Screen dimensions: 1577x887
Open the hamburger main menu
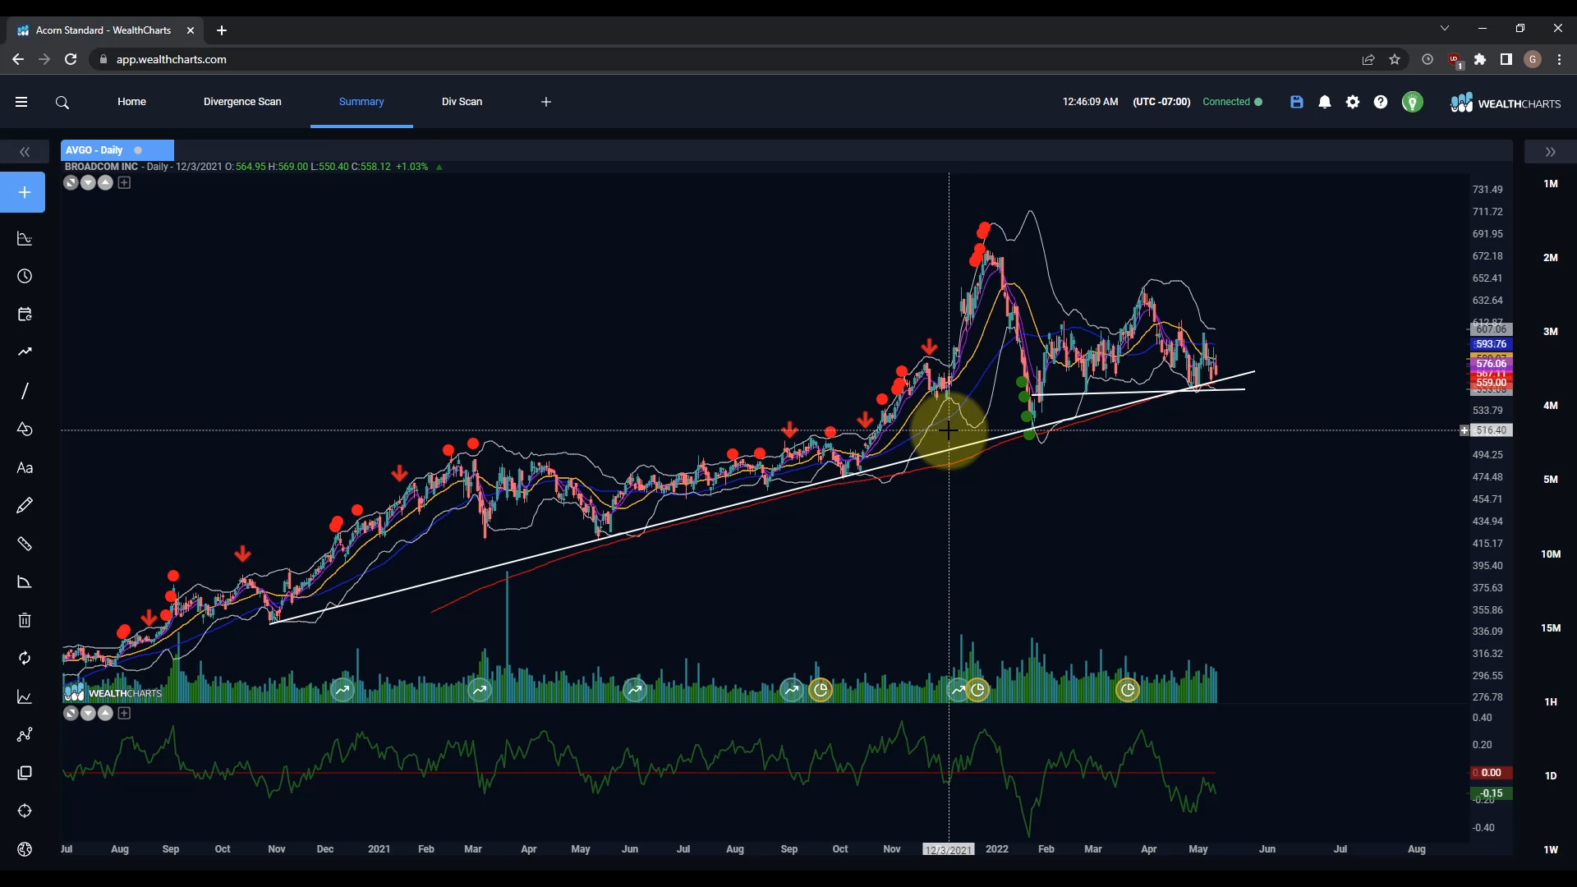pyautogui.click(x=21, y=102)
